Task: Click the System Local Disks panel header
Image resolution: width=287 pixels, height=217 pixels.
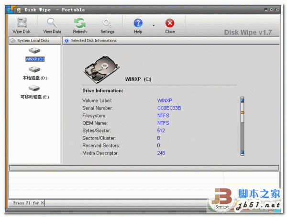Action: 35,41
